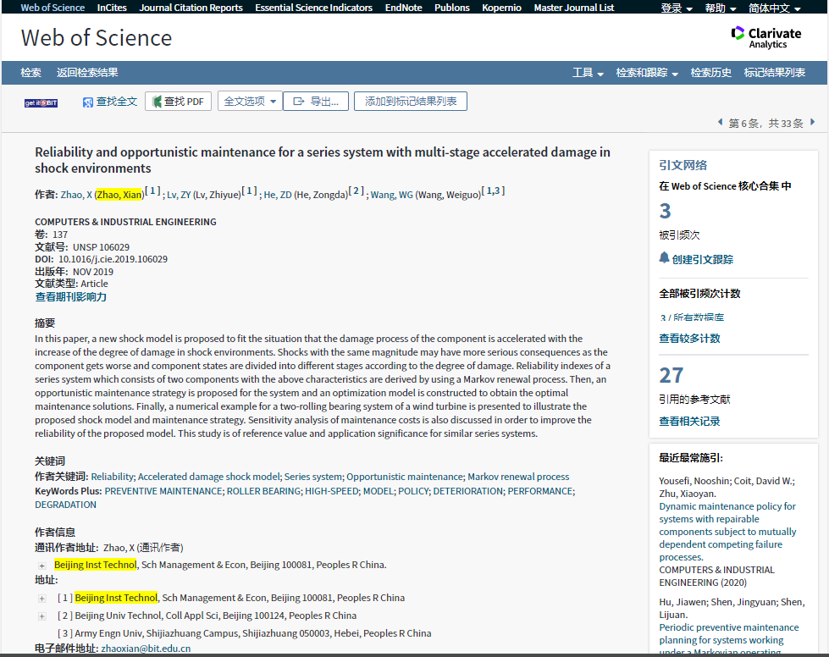Click the Clarivate Analytics logo
This screenshot has width=829, height=657.
click(765, 37)
